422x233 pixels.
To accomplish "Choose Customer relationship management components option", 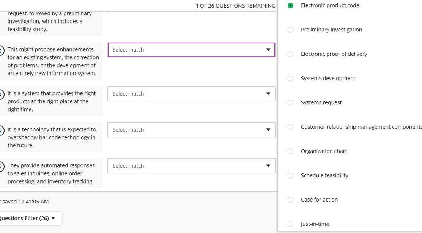I will tap(290, 127).
